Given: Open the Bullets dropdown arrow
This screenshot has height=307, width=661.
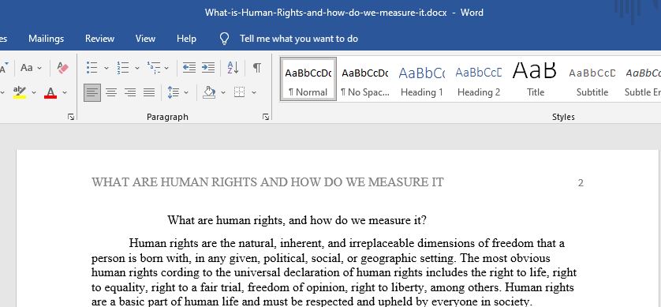Looking at the screenshot, I should [106, 68].
